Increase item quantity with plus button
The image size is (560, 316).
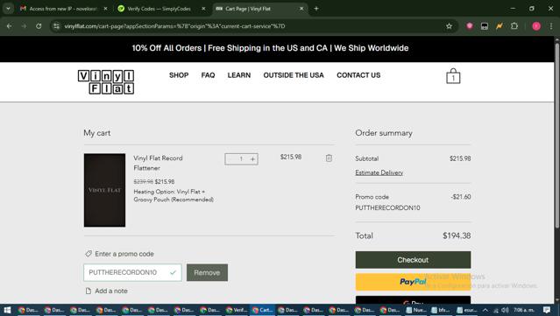pos(253,159)
